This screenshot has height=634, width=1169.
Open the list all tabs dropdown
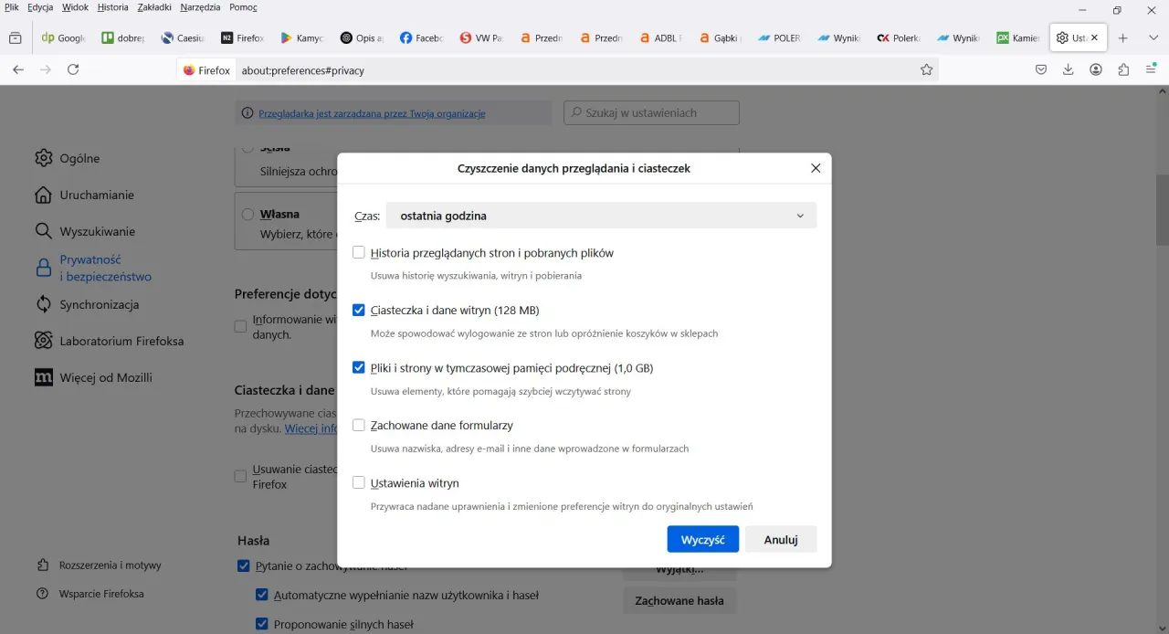(1153, 38)
